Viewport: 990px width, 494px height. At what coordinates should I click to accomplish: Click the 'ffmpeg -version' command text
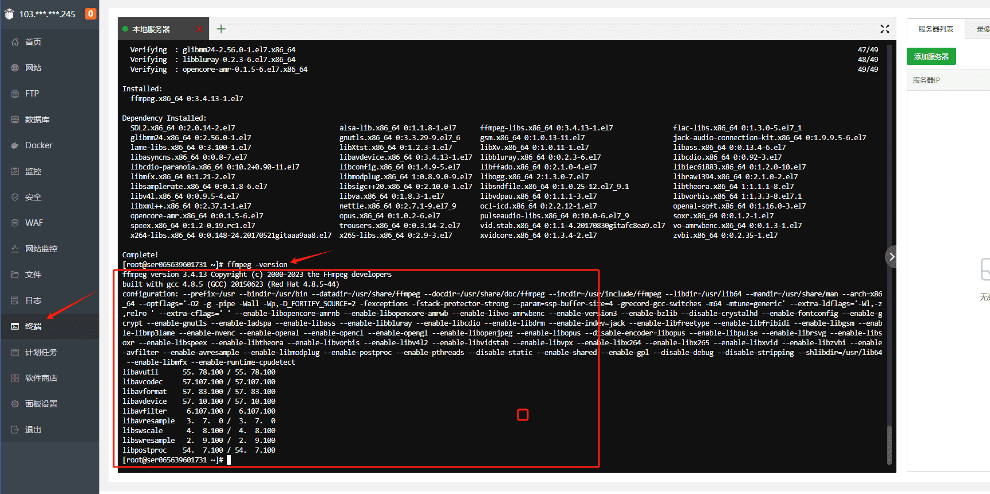(x=257, y=265)
